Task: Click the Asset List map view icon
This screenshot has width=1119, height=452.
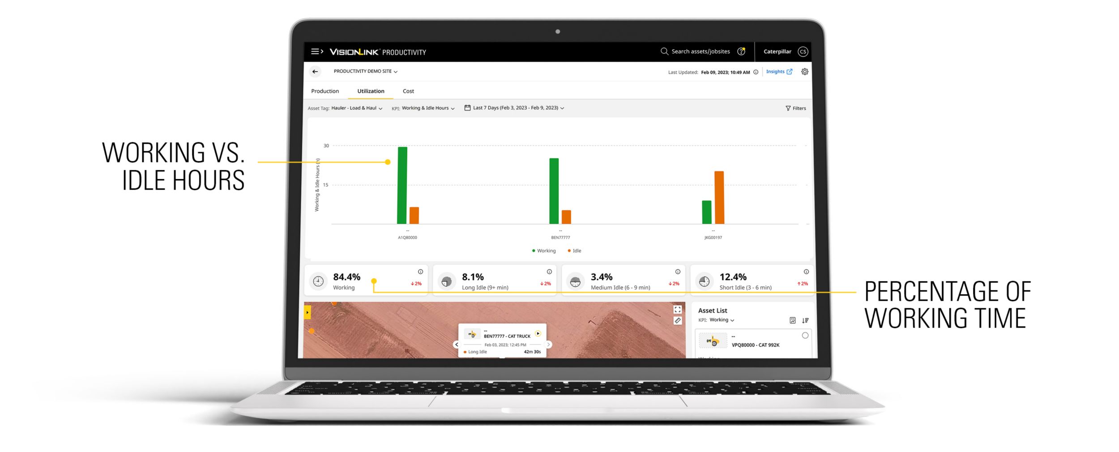Action: pyautogui.click(x=792, y=320)
